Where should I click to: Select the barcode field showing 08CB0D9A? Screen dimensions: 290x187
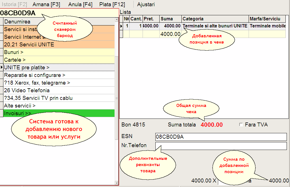pos(59,13)
